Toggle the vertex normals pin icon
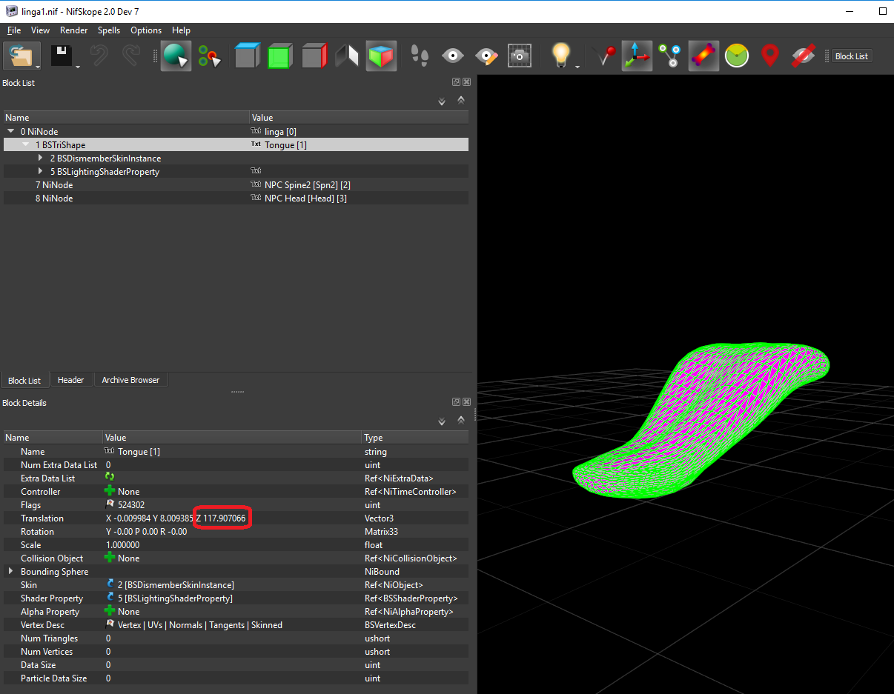894x694 pixels. tap(604, 56)
